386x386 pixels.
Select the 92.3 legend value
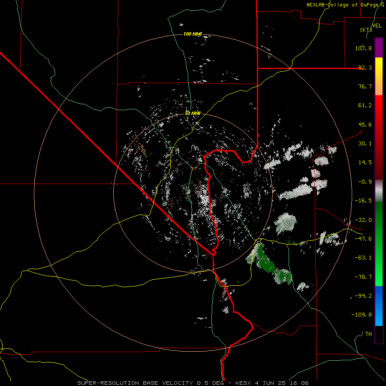click(365, 67)
